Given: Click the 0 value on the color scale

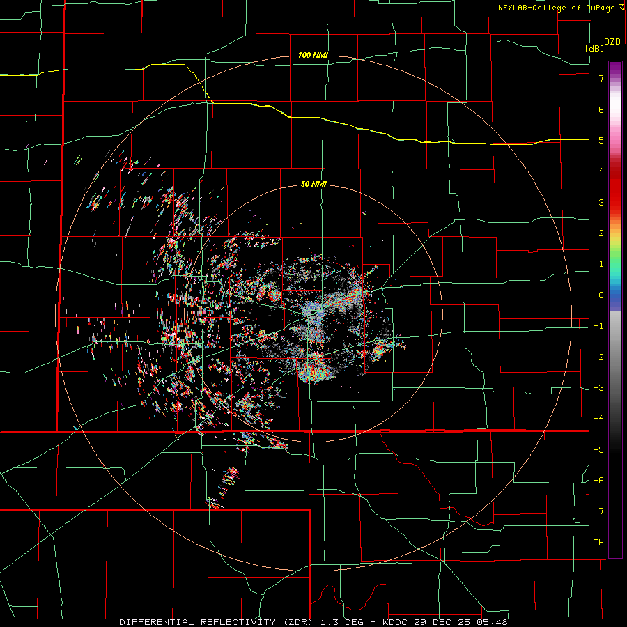Looking at the screenshot, I should 601,295.
